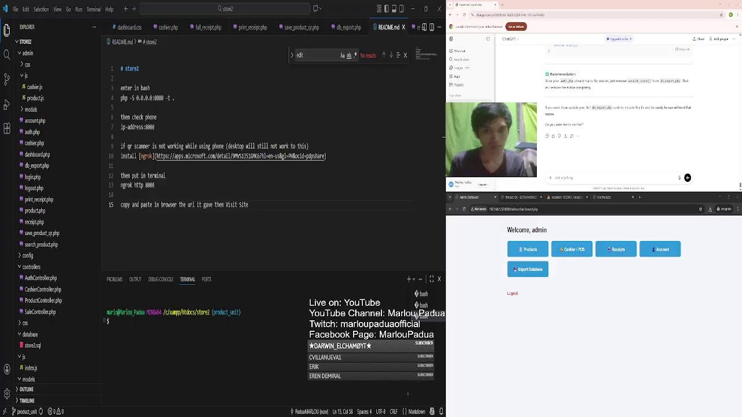Toggle the secondary side bar layout button
Viewport: 742px width, 417px height.
tap(402, 9)
